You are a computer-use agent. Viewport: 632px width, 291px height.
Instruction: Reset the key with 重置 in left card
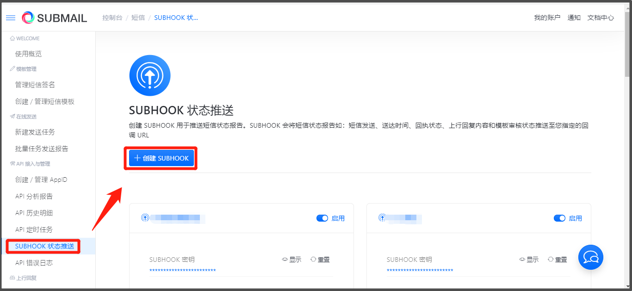click(x=320, y=260)
